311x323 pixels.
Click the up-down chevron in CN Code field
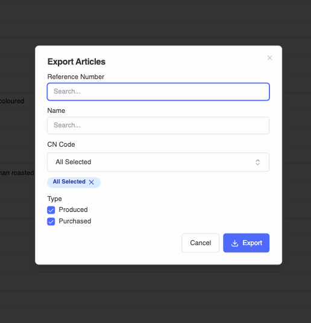[257, 162]
